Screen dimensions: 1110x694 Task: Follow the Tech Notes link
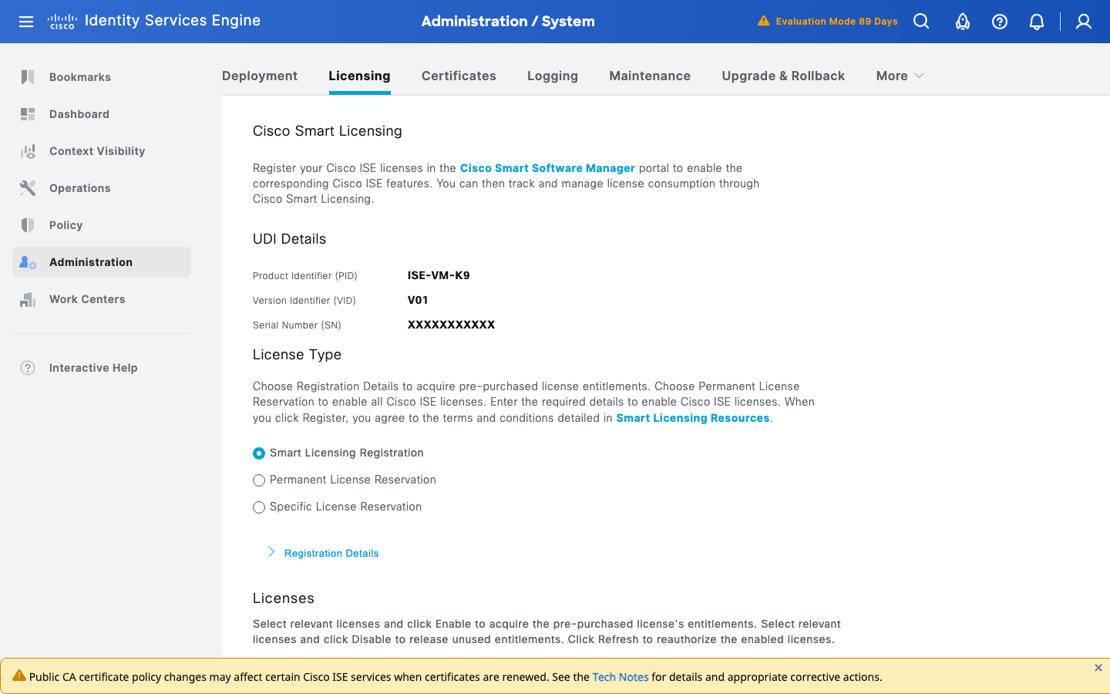click(x=621, y=677)
